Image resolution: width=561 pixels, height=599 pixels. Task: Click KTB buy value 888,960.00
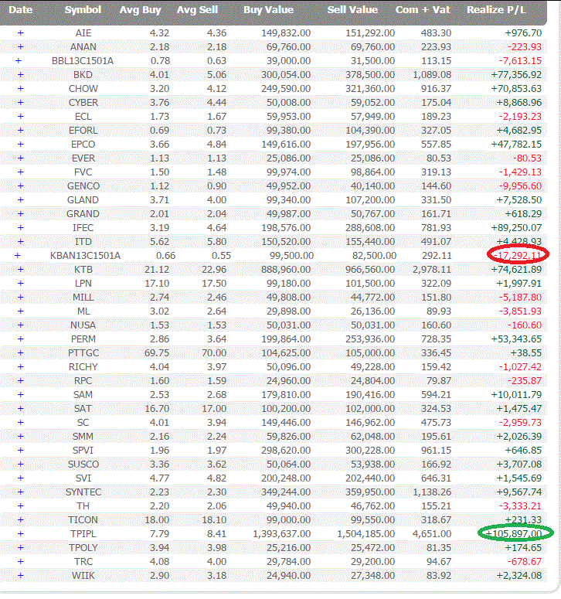[x=286, y=269]
